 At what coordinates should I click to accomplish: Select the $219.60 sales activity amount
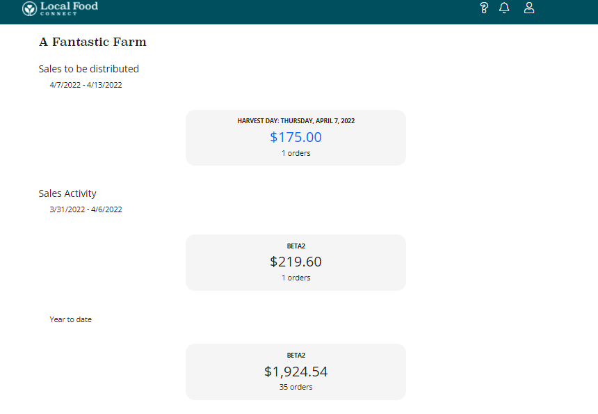296,262
